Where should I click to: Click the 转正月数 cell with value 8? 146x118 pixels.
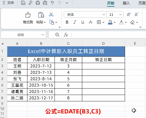[68, 98]
